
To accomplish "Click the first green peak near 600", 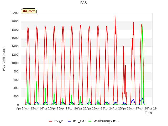I will point(28,81).
